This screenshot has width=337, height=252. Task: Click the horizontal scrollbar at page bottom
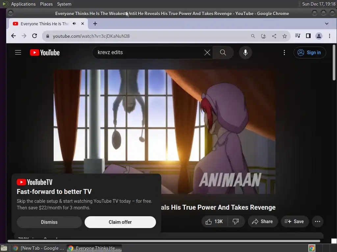[x=164, y=241]
